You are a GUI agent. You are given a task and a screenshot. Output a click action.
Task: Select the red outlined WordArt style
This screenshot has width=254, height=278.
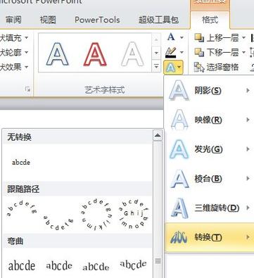95,54
